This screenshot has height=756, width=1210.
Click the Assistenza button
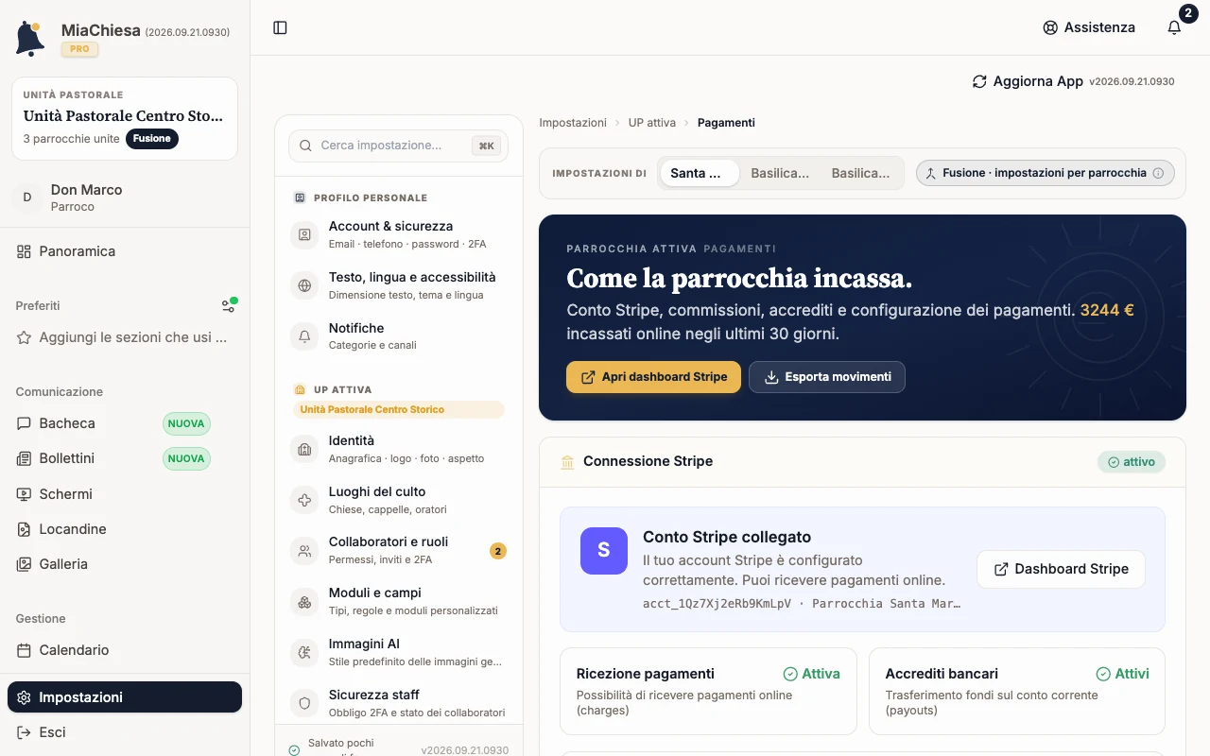(1089, 27)
